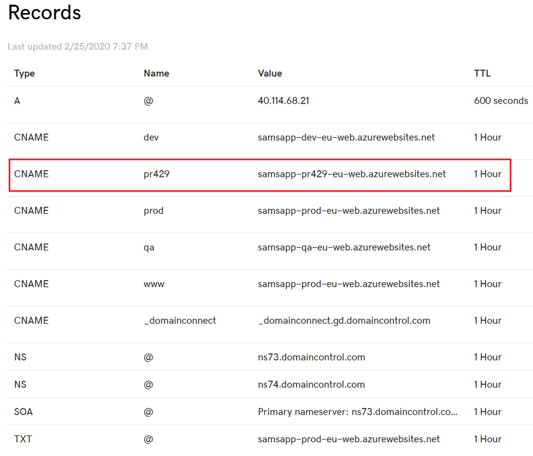Select the TXT record type cell
This screenshot has height=456, width=533.
coord(23,439)
